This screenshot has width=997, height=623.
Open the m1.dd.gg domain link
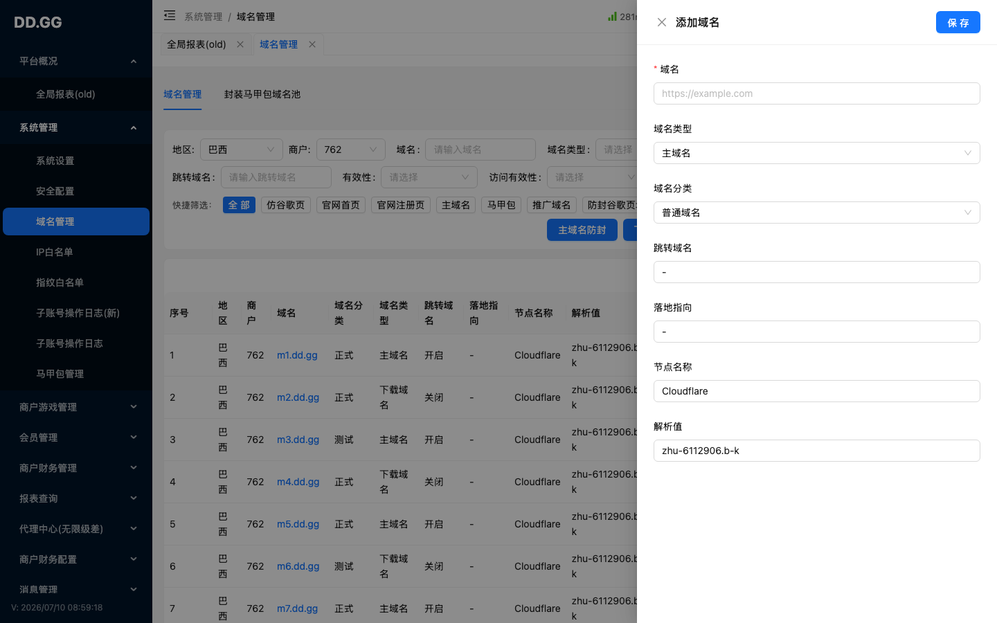pos(297,355)
